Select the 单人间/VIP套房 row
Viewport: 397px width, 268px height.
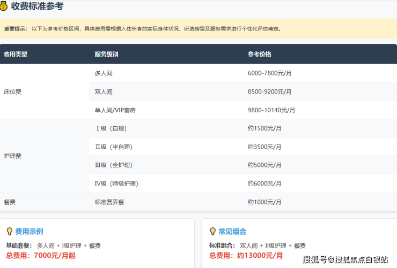pyautogui.click(x=115, y=110)
